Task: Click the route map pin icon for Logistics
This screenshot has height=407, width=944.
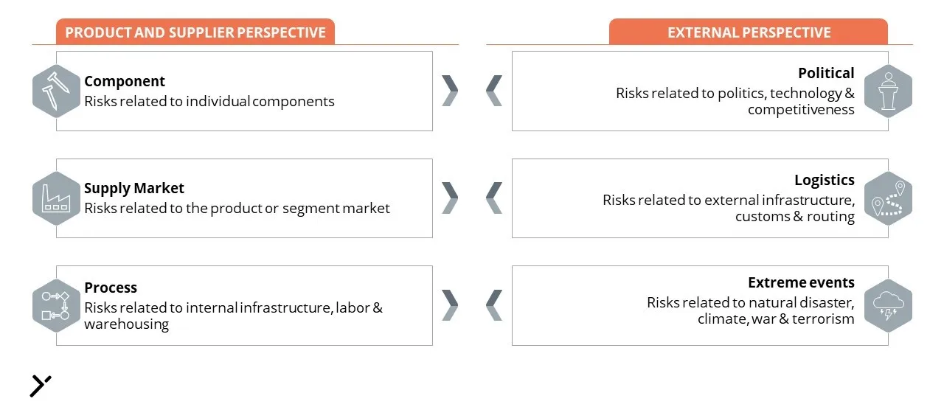Action: point(888,198)
